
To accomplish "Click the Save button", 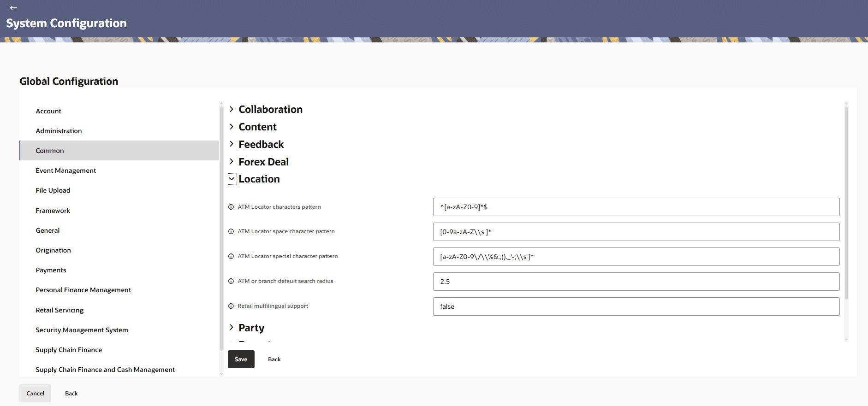I will (241, 359).
